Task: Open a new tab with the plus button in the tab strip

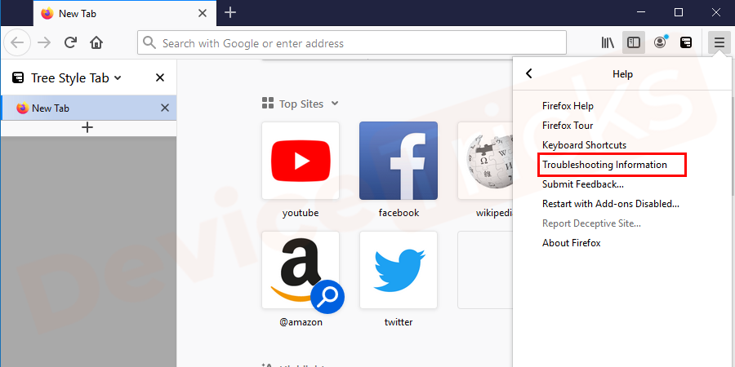Action: [230, 12]
